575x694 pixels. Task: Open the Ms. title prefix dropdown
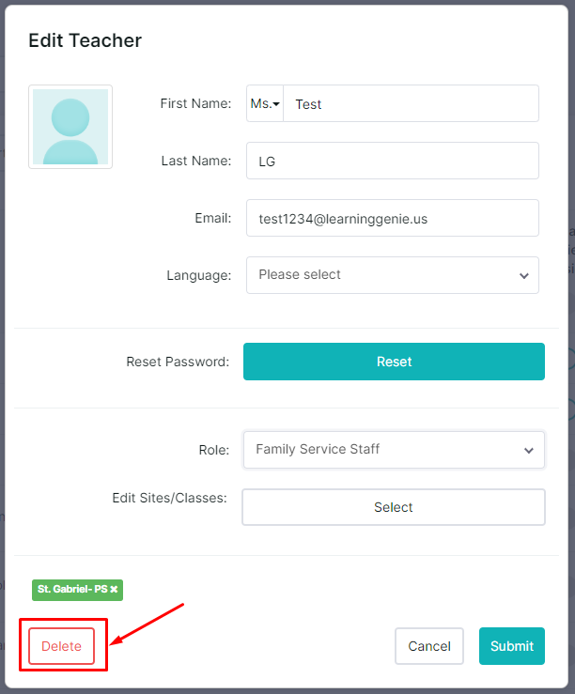click(x=265, y=104)
